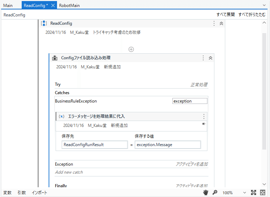
Task: Open エラーメッセージを処理結果に代入 options menu
Action: 204,116
